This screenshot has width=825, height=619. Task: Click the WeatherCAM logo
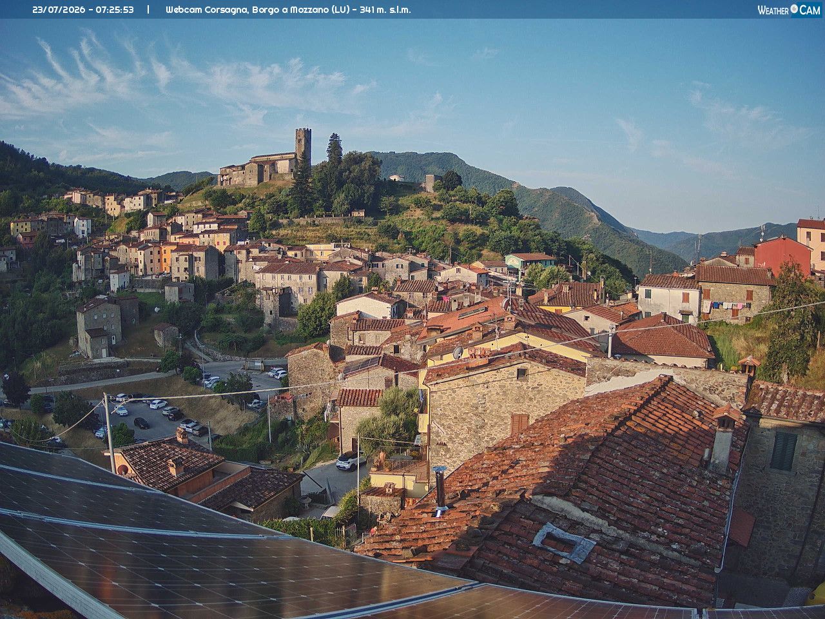(x=789, y=10)
